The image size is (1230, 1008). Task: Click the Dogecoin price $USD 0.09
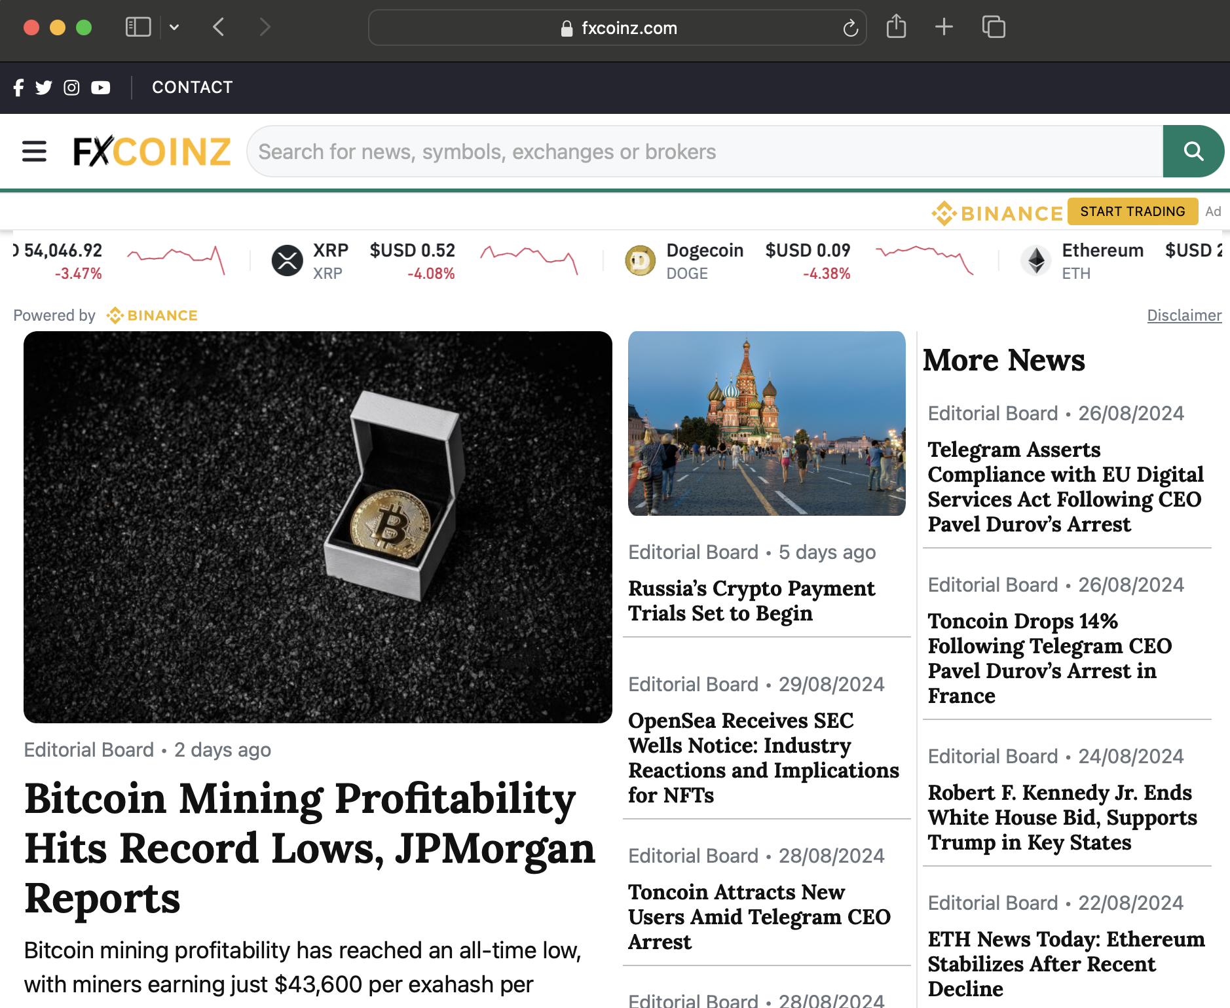point(808,251)
